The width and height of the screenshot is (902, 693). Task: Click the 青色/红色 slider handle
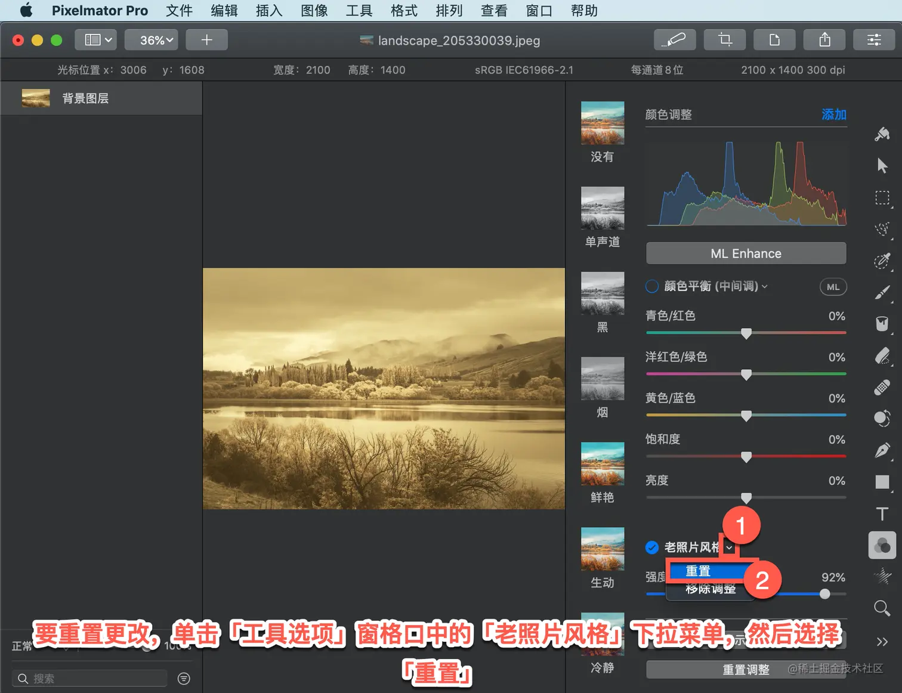pyautogui.click(x=746, y=333)
